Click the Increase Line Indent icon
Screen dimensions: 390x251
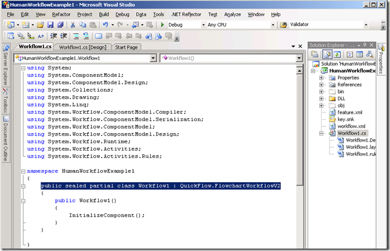pyautogui.click(x=64, y=36)
